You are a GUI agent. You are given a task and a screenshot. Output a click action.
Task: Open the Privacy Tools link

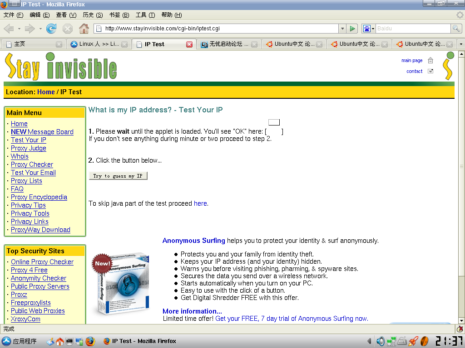point(30,213)
